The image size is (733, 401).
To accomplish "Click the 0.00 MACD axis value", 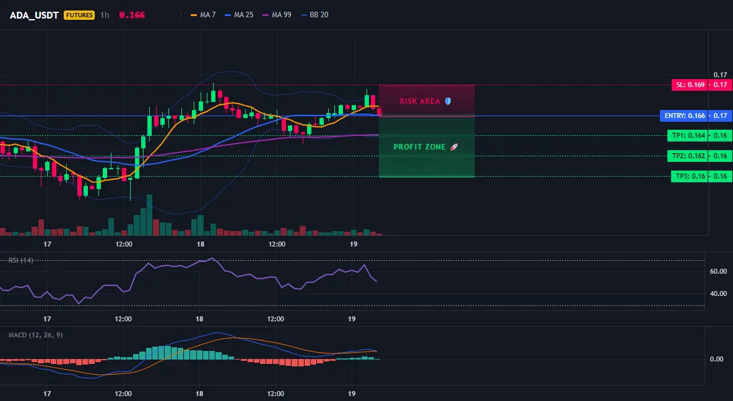I will tap(717, 359).
